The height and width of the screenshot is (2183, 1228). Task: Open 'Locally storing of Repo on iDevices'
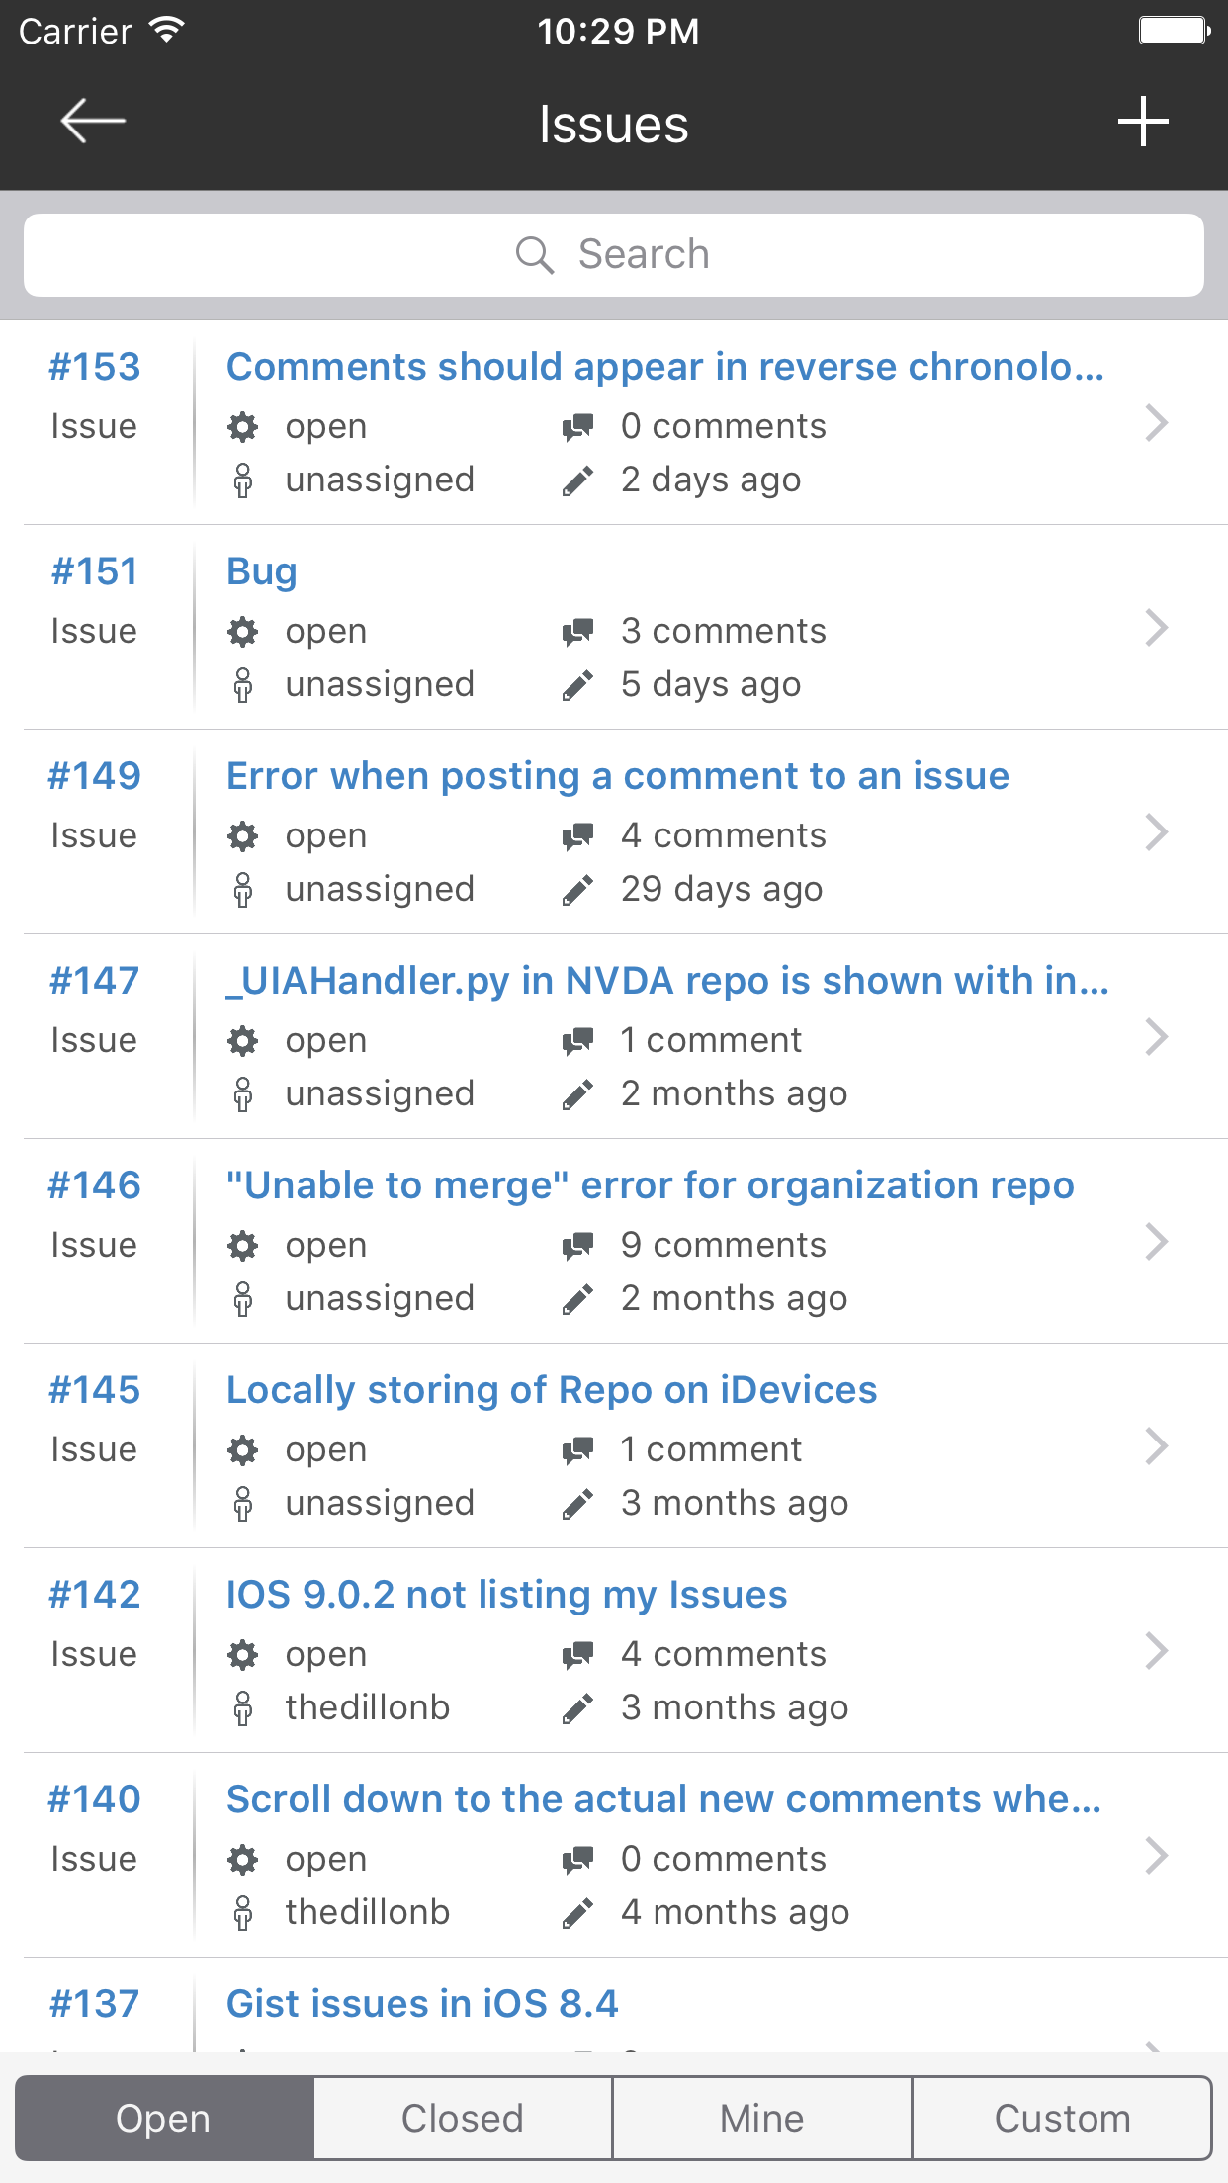551,1389
